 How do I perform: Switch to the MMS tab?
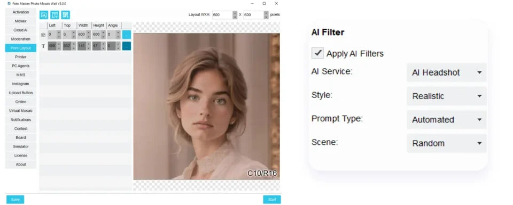point(21,75)
